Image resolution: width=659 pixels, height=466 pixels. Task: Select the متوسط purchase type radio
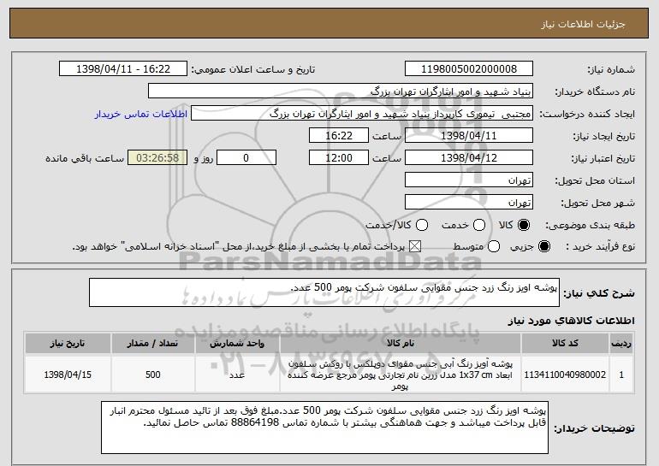(494, 246)
